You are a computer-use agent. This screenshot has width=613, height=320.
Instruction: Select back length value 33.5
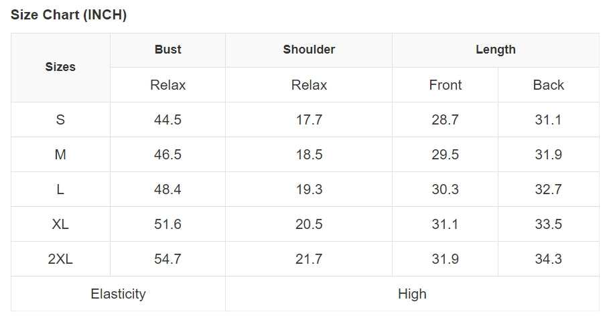click(549, 224)
